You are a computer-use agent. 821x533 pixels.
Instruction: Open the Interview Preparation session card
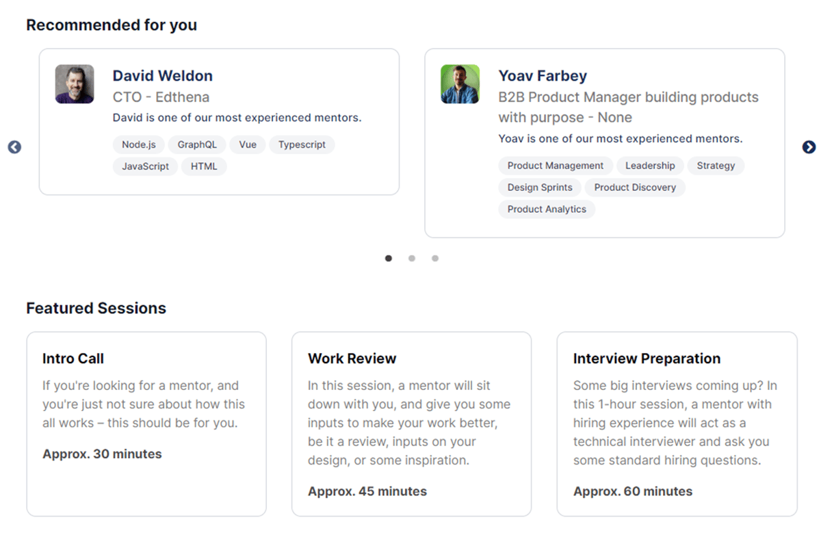click(677, 424)
